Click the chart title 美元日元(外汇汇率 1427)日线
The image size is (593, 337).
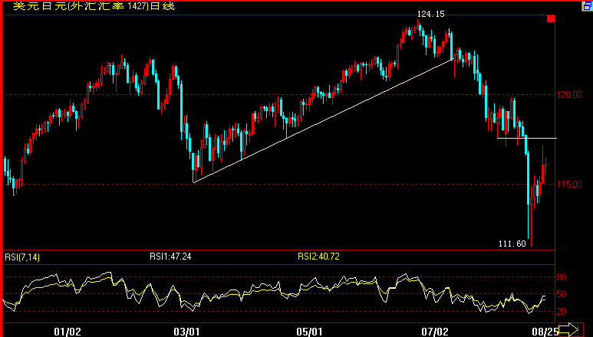click(94, 6)
